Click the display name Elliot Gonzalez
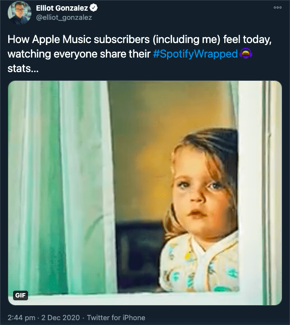290x325 pixels. (x=62, y=8)
